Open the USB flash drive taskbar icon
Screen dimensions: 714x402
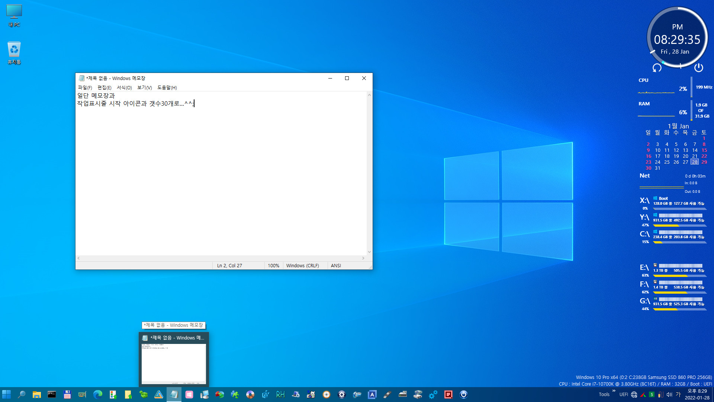click(x=387, y=395)
